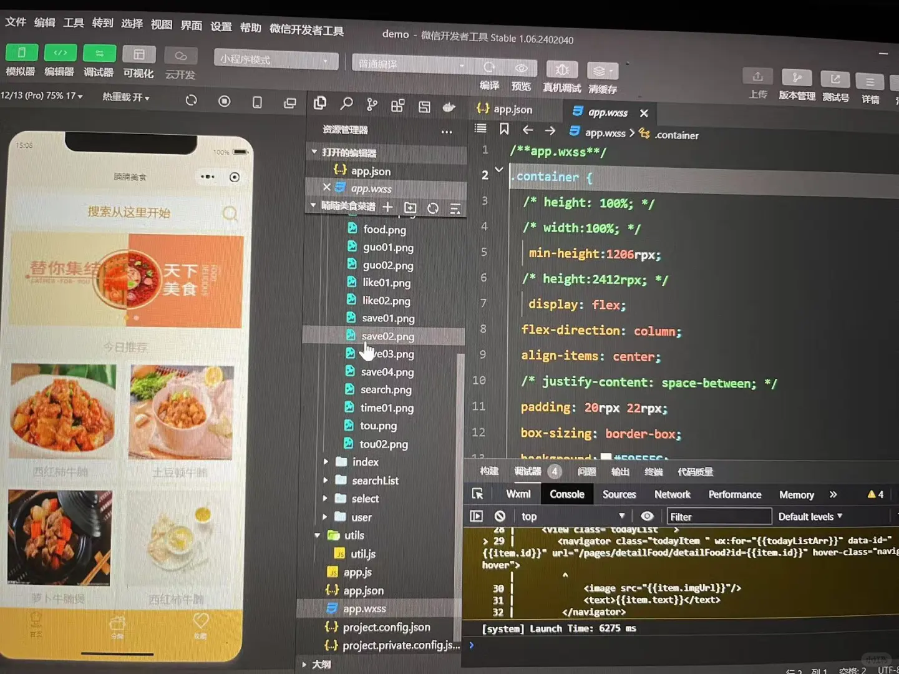Open the 详情 details icon
Image resolution: width=899 pixels, height=674 pixels.
870,82
